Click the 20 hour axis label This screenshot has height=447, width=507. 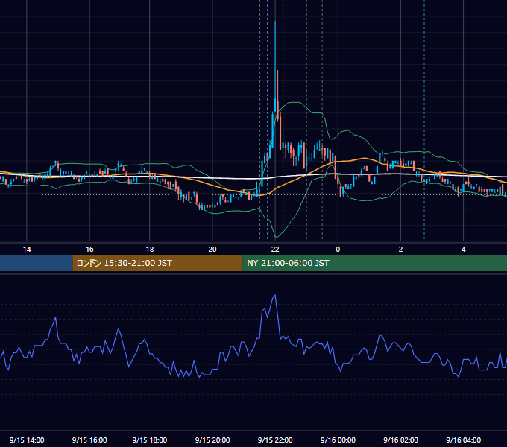(x=212, y=250)
